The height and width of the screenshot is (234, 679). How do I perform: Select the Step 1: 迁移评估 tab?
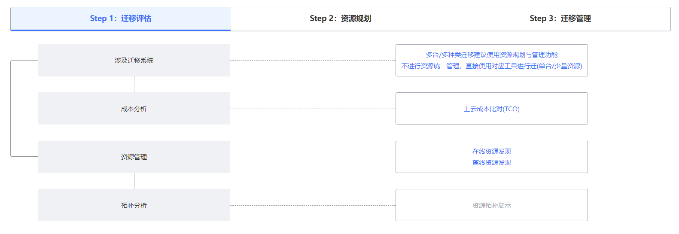click(121, 18)
